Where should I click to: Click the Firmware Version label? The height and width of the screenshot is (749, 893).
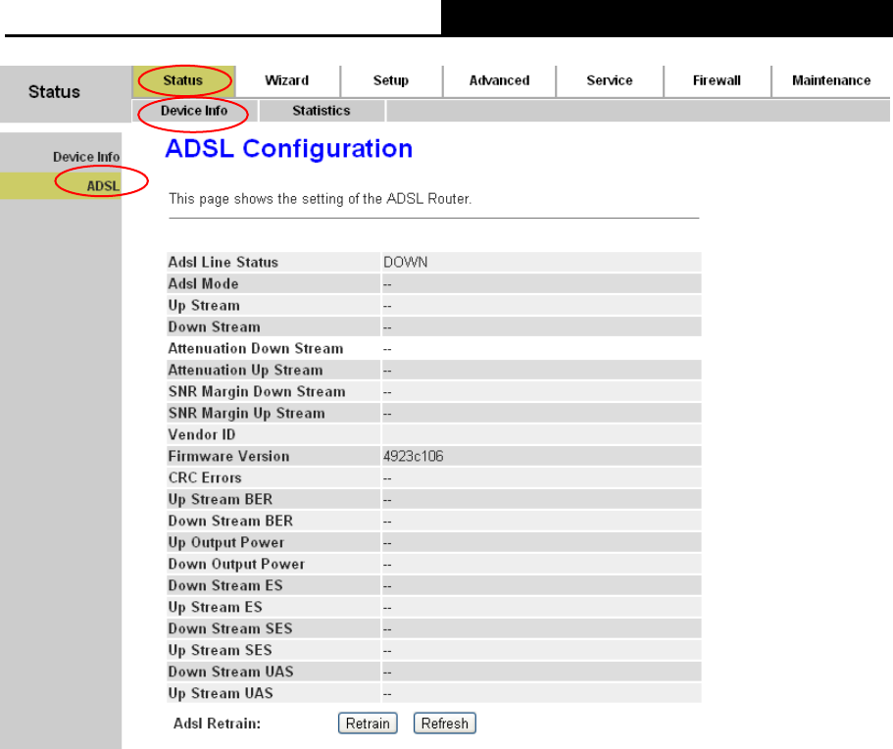tap(229, 456)
